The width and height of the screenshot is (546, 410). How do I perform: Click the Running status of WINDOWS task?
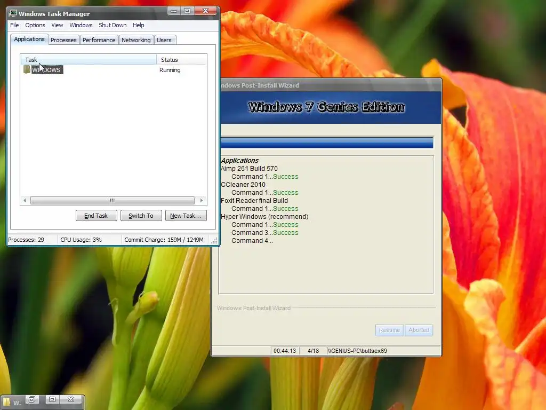click(x=170, y=70)
